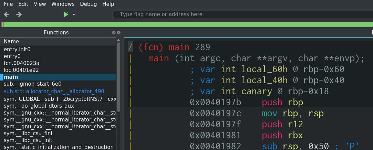Viewport: 373px width, 150px height.
Task: Click the 'mov rbp, rsp' instruction
Action: (x=293, y=114)
